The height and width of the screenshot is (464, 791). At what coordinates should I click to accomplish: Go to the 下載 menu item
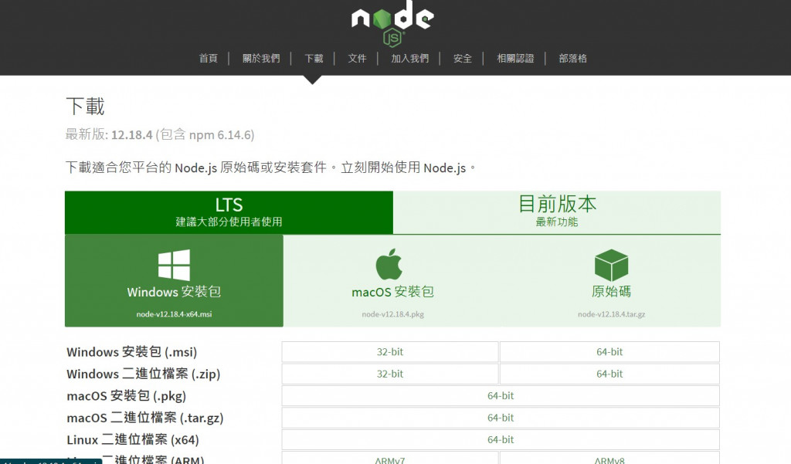[314, 59]
